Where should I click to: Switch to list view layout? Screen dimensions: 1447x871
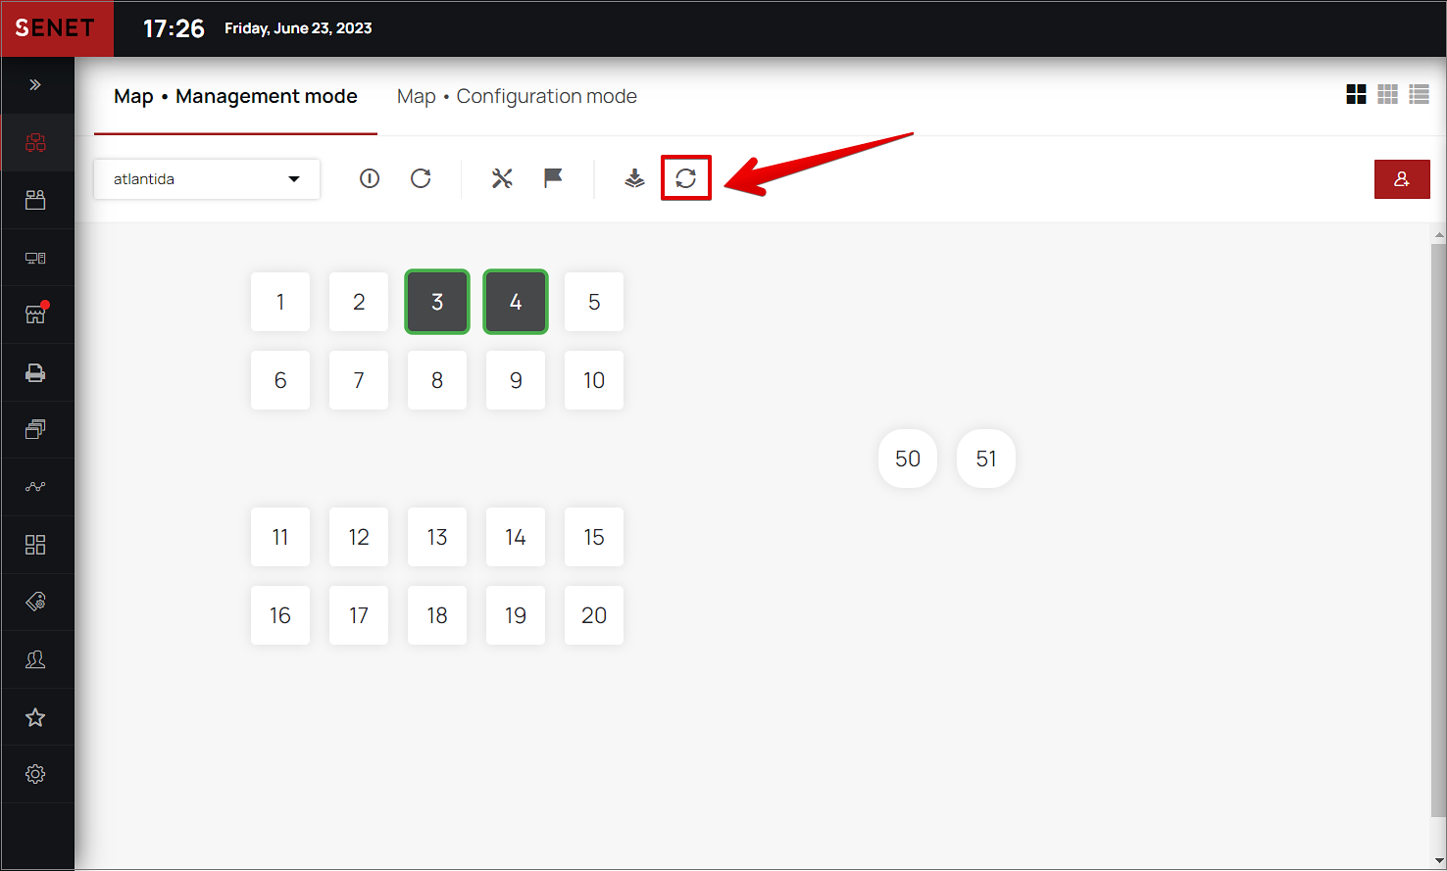click(1419, 94)
